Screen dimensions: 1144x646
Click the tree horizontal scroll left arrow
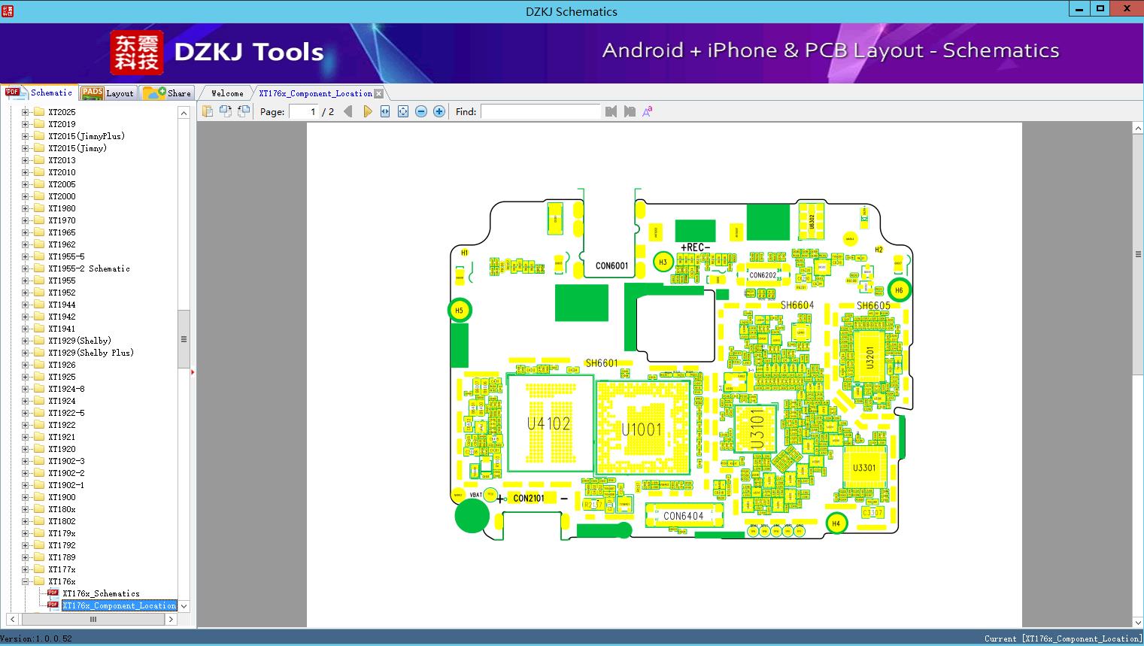13,620
